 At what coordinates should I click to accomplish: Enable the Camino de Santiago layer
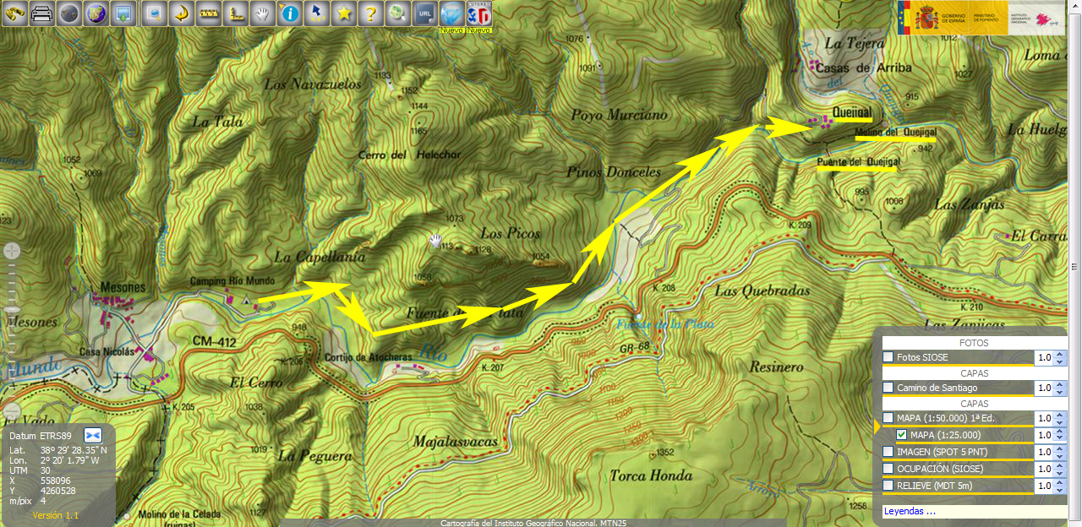click(888, 388)
